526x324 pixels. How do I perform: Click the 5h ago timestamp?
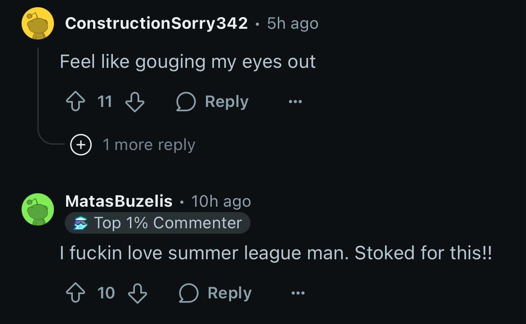292,23
